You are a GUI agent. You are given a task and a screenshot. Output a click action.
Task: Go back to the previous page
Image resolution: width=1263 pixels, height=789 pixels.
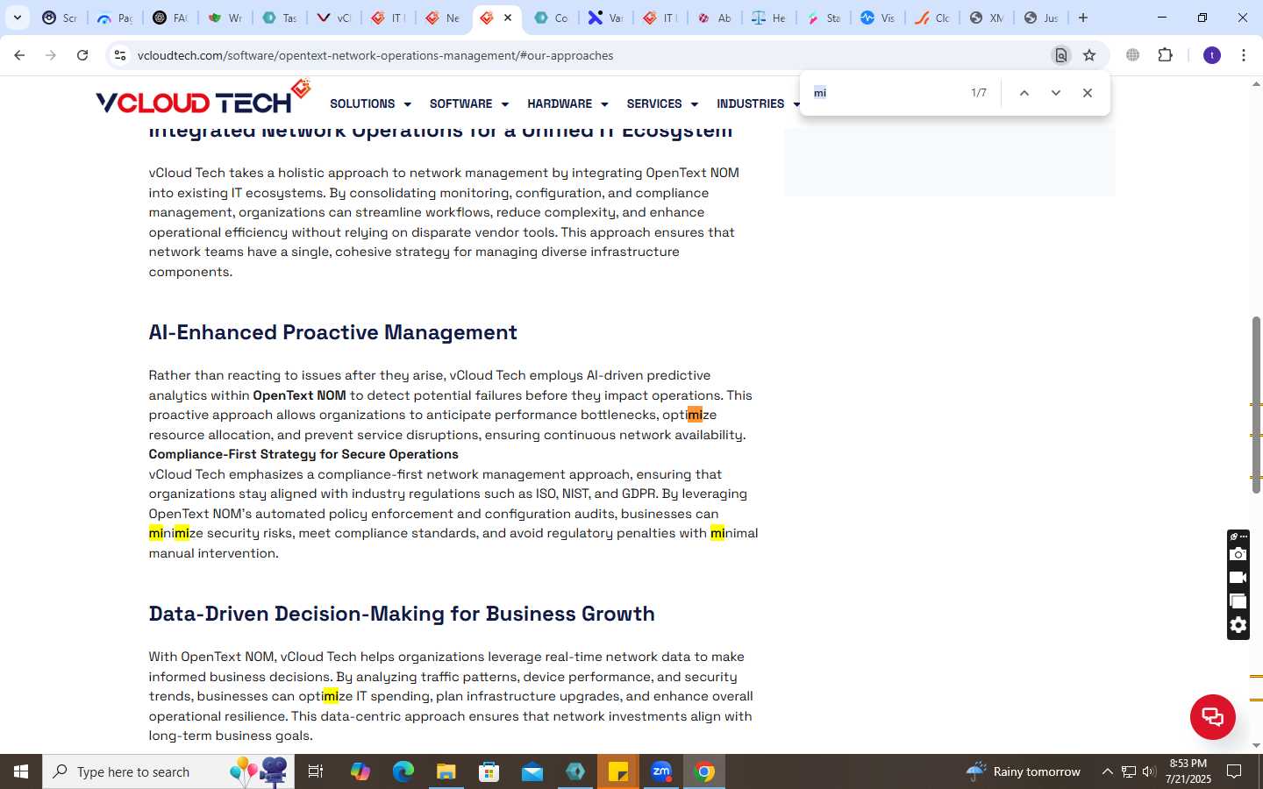point(19,55)
